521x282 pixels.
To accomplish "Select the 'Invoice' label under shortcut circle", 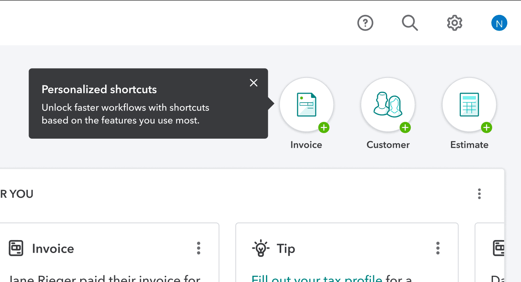I will pyautogui.click(x=306, y=145).
